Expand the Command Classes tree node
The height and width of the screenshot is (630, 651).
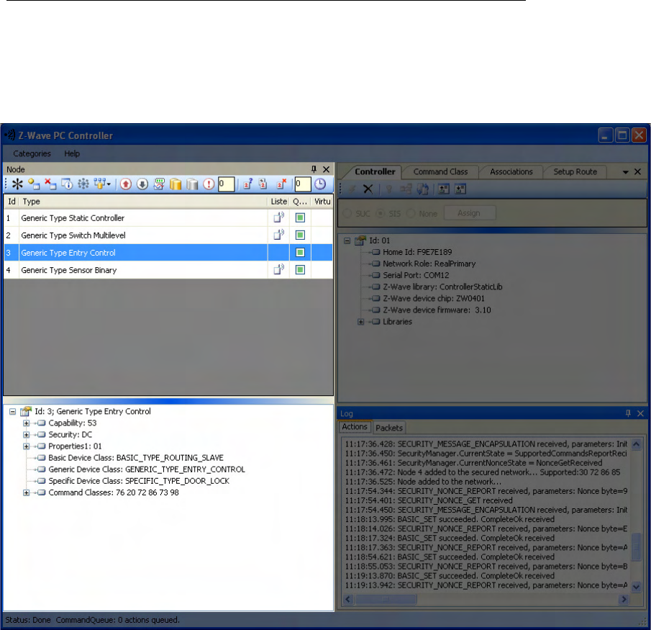click(26, 493)
